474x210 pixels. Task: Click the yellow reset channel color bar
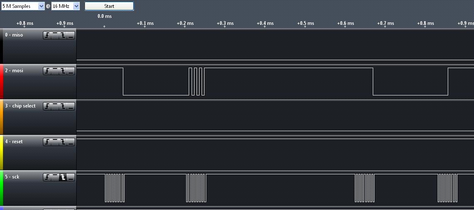(x=2, y=152)
